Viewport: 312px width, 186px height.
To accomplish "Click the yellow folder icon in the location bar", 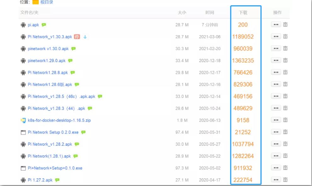I will click(x=35, y=2).
